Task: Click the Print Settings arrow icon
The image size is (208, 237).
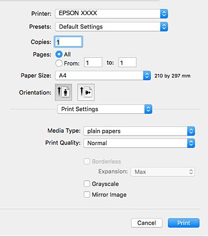Action: [x=148, y=109]
